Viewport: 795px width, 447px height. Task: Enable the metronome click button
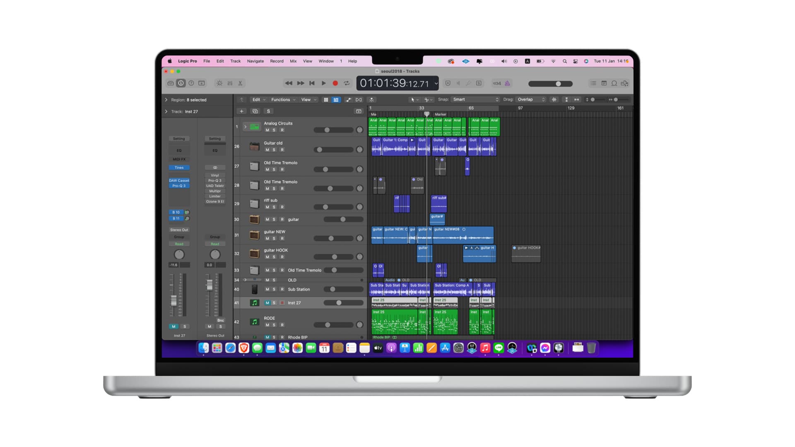507,83
